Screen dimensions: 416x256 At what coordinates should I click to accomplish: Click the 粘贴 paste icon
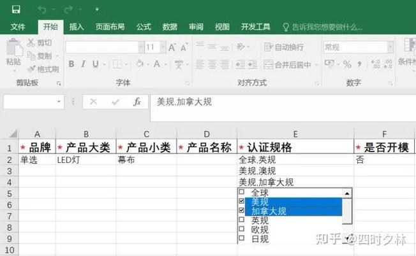pyautogui.click(x=14, y=48)
